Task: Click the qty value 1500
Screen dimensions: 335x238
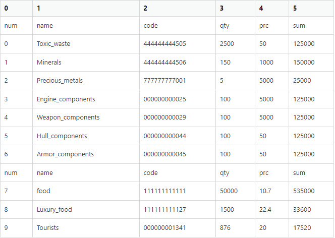Action: coord(227,210)
